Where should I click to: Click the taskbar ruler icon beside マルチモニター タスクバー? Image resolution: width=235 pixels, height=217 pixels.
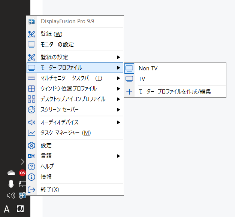tap(31, 78)
